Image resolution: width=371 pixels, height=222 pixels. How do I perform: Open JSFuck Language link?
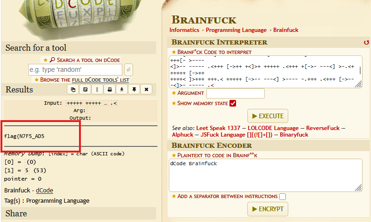point(237,135)
